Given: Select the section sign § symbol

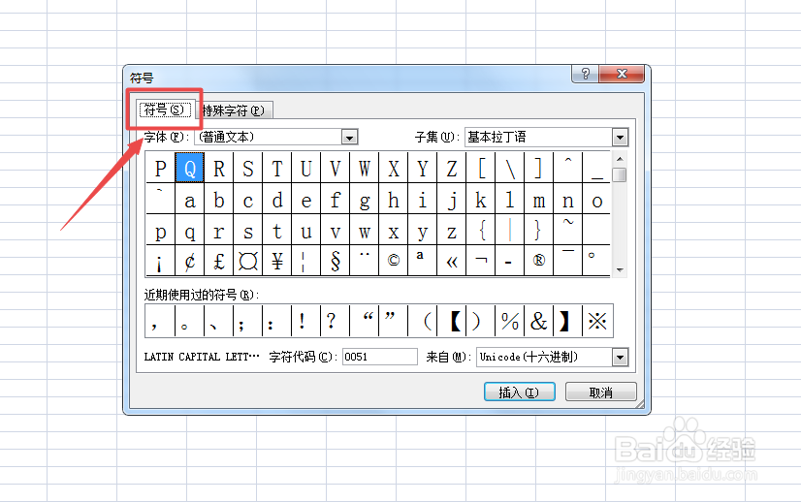Looking at the screenshot, I should [x=336, y=261].
